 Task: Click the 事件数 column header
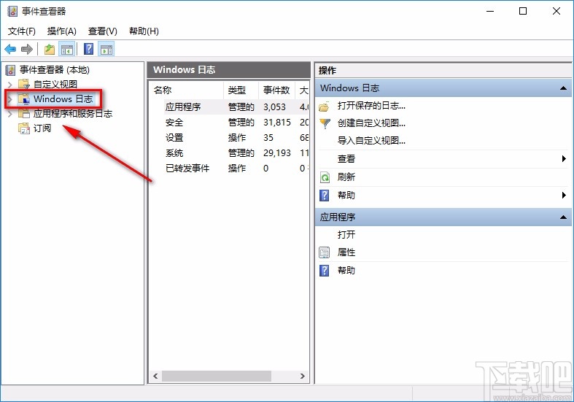pyautogui.click(x=276, y=90)
